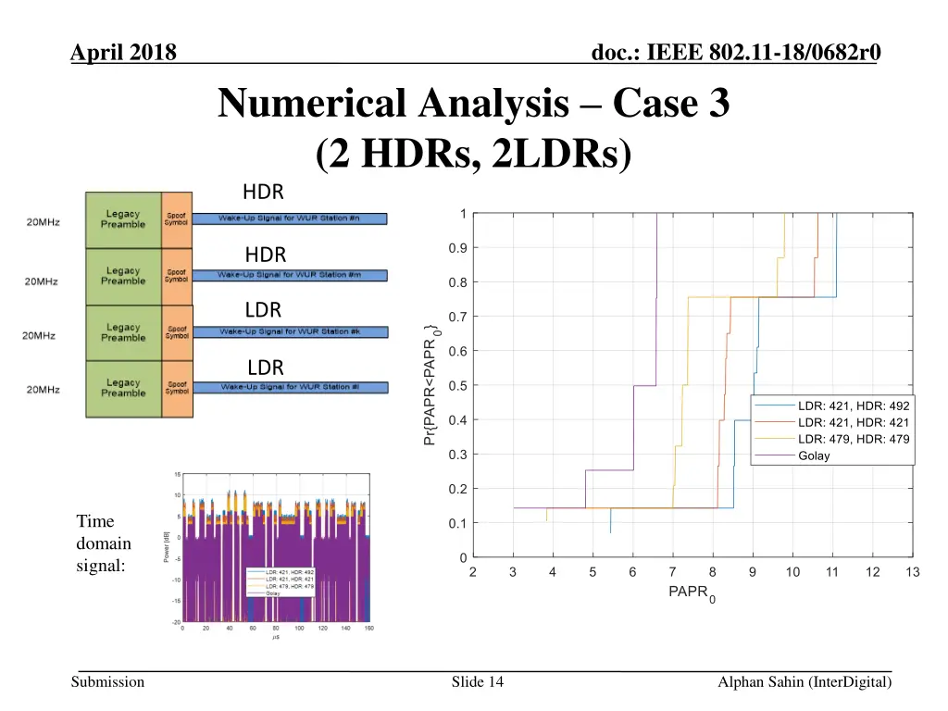
Task: Click the topmost orange Spoof Symbol block
Action: (x=176, y=219)
